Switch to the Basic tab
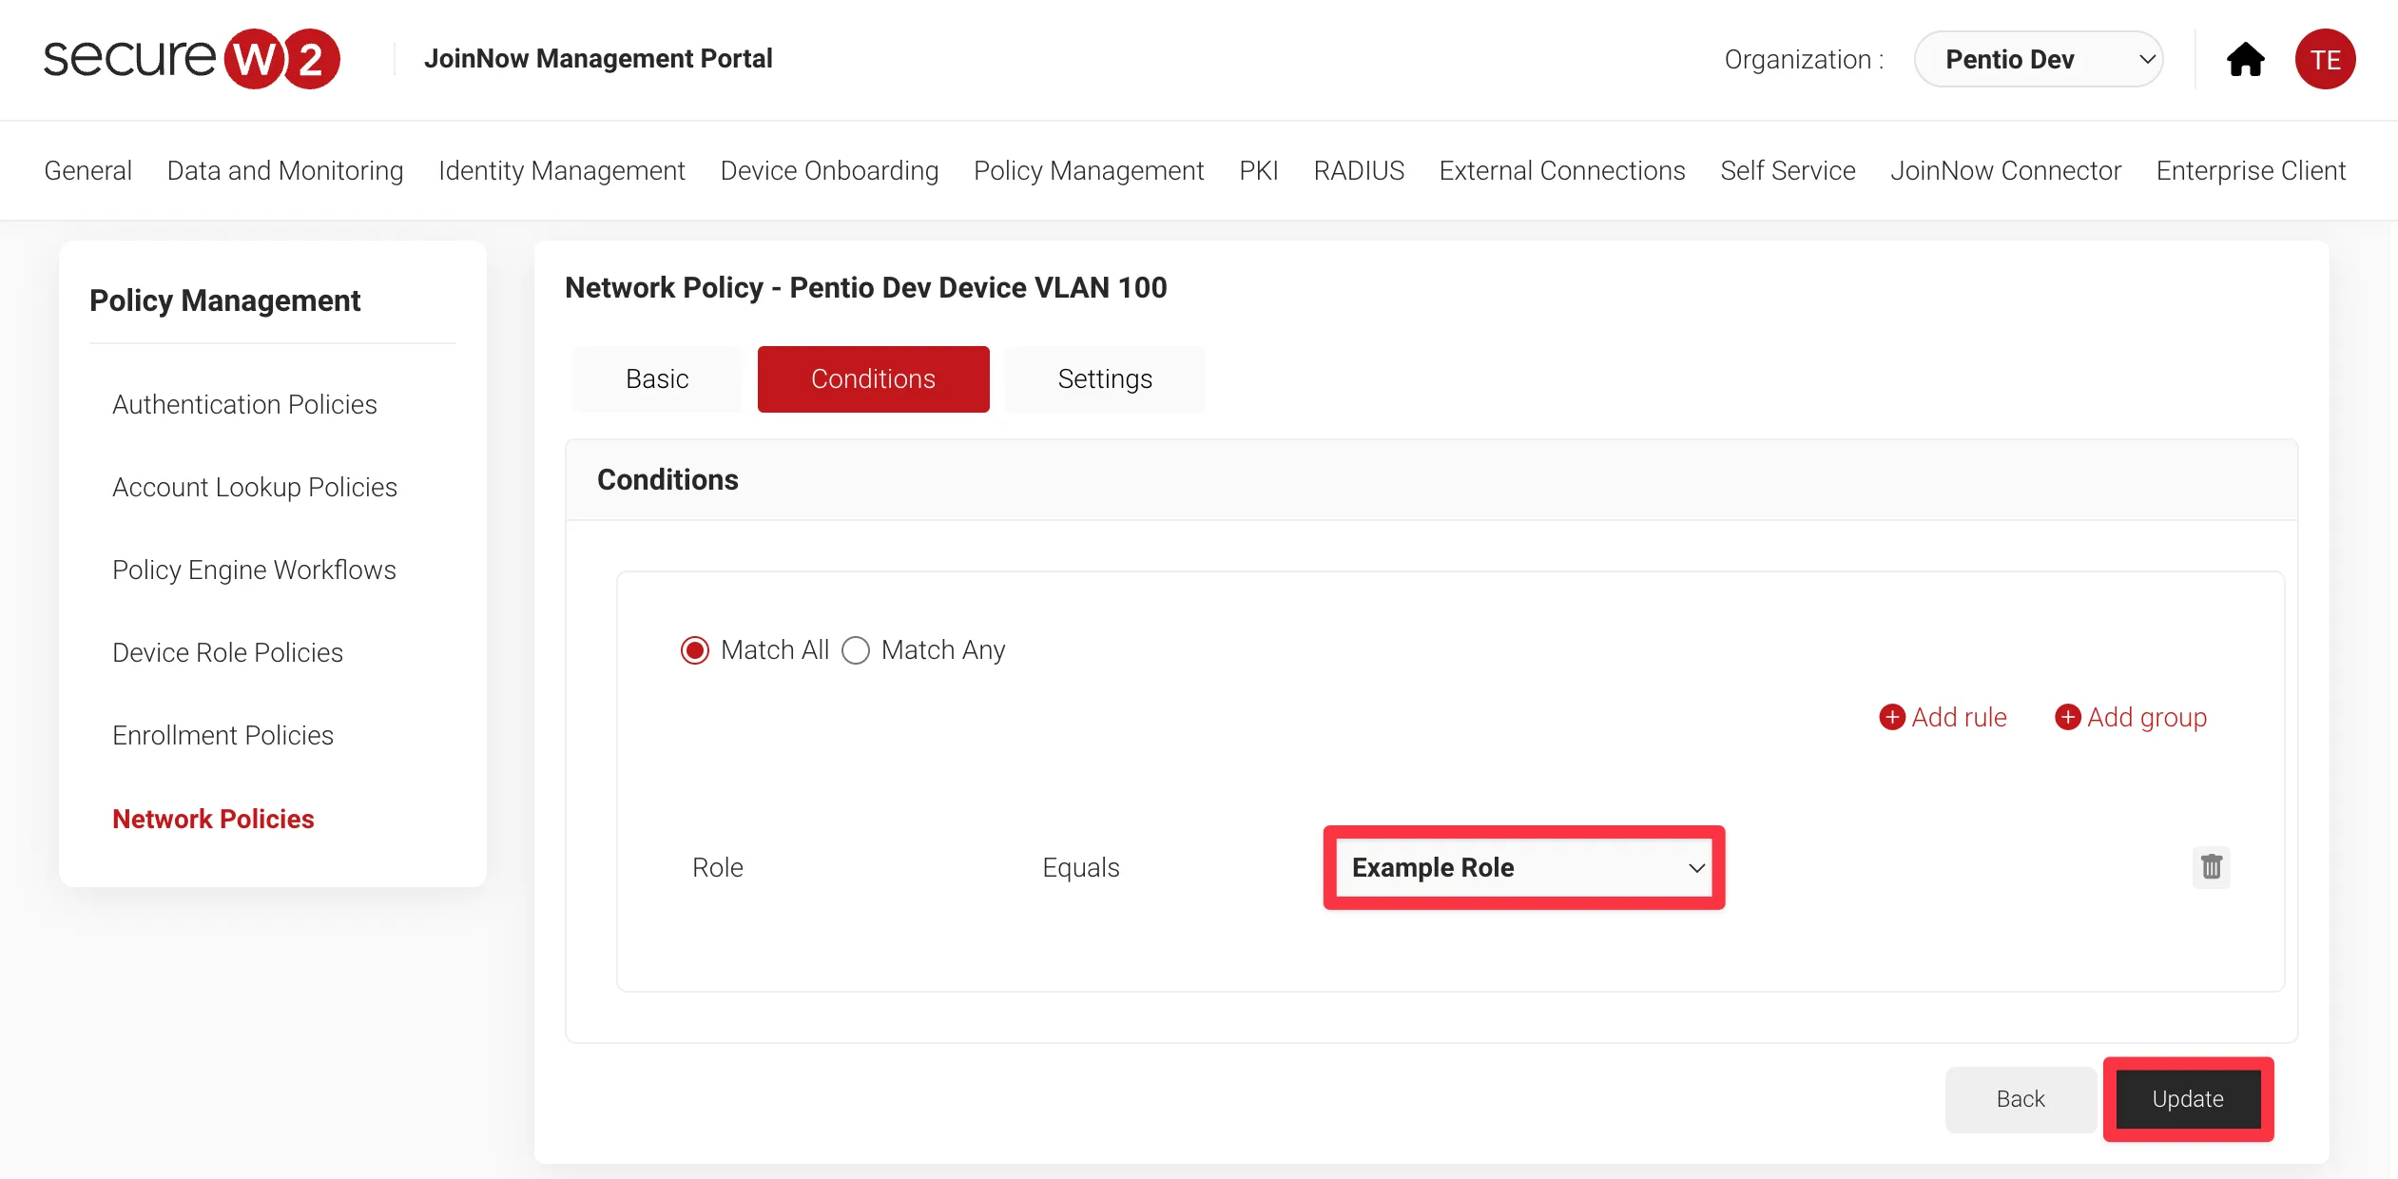The width and height of the screenshot is (2398, 1179). click(656, 377)
